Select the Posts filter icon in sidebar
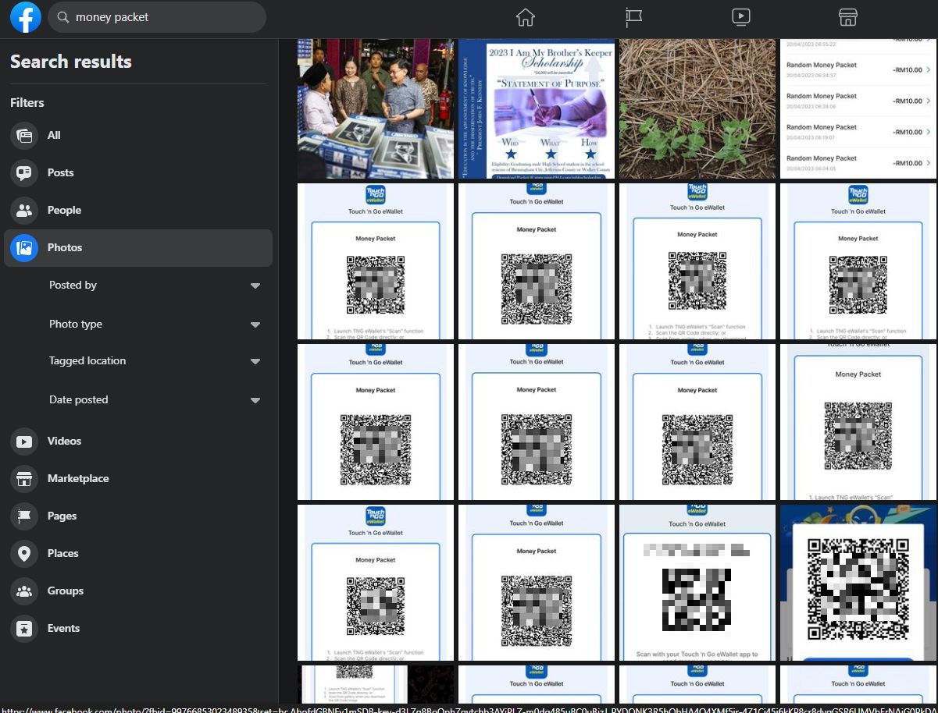938x713 pixels. pos(23,172)
